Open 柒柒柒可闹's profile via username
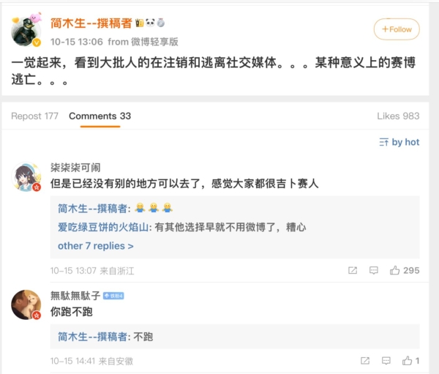Screen dimensions: 439x374 click(x=76, y=167)
